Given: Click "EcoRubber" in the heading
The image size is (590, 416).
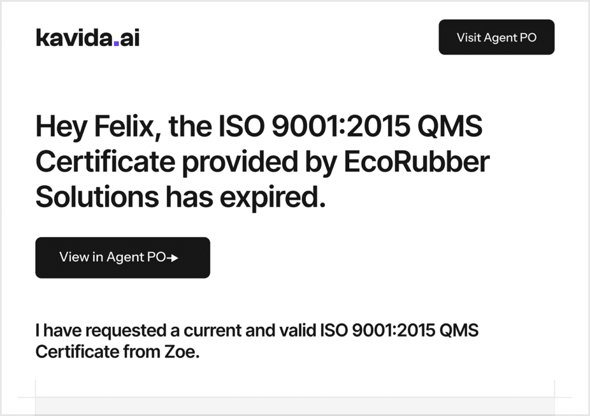Looking at the screenshot, I should (417, 162).
